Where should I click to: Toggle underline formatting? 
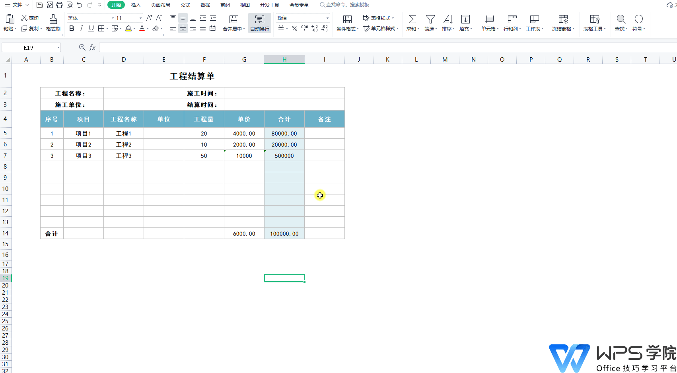(x=91, y=28)
